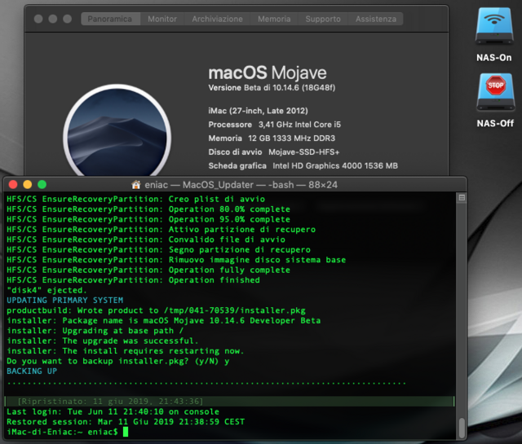
Task: Click the UPDATING PRIMARY SYSTEM terminal line
Action: pos(65,301)
